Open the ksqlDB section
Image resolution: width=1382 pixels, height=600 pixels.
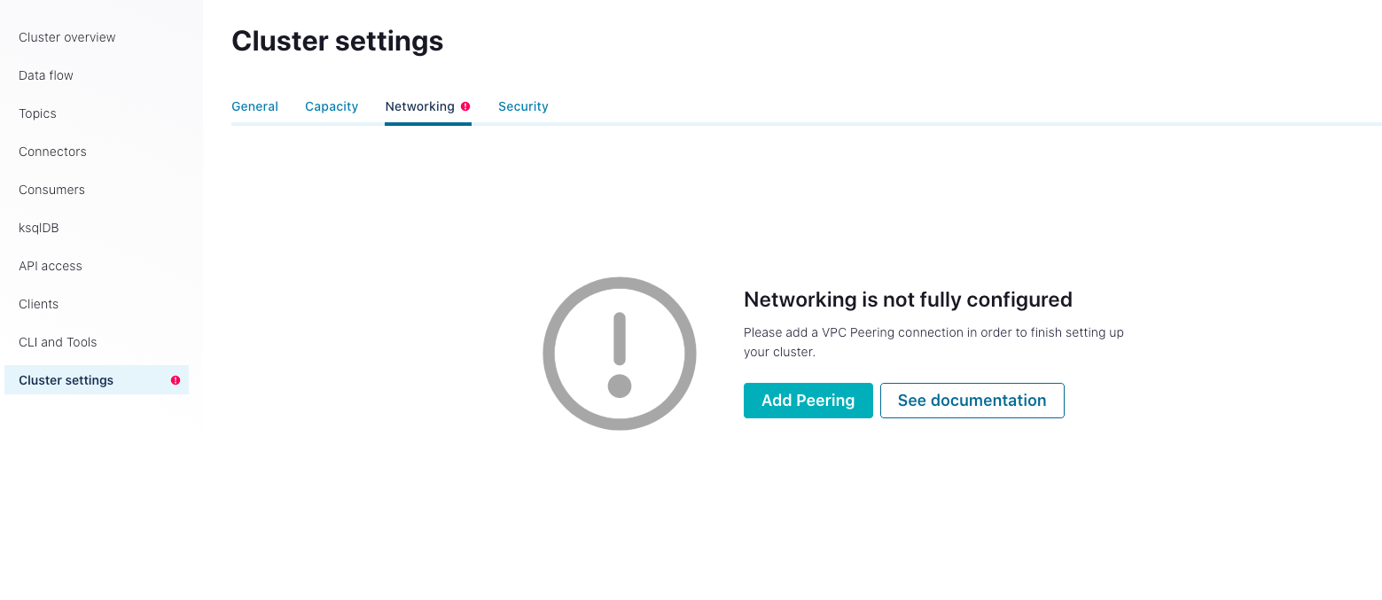pos(38,228)
